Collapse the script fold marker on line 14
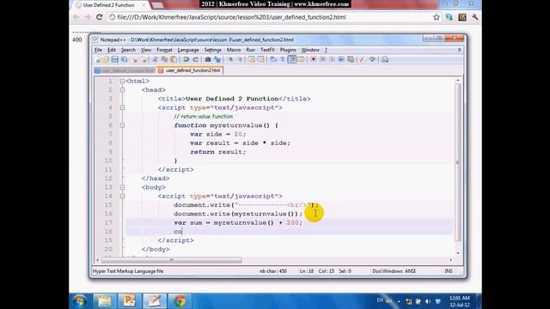Image resolution: width=550 pixels, height=309 pixels. point(122,197)
